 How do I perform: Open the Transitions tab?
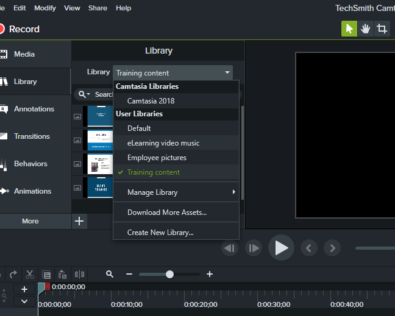coord(35,136)
